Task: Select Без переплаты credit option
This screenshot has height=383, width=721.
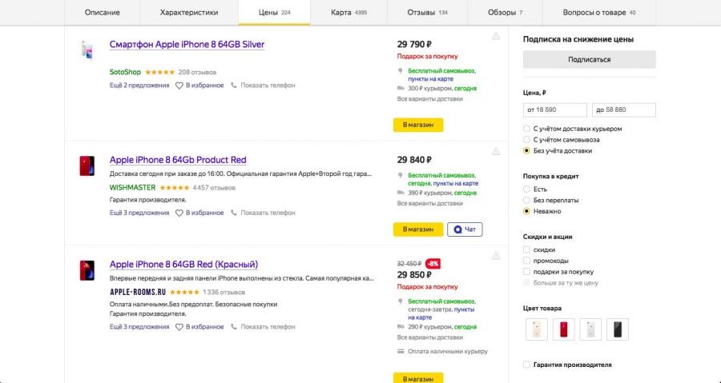Action: click(526, 201)
